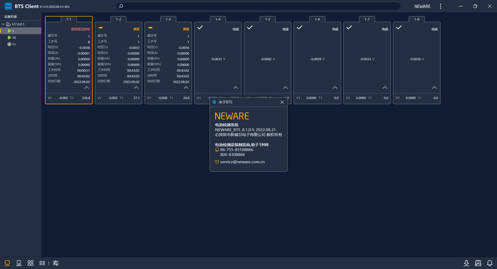Viewport: 497px width, 269px height.
Task: Click the 完成 status on channel 1-5
Action: tap(285, 29)
